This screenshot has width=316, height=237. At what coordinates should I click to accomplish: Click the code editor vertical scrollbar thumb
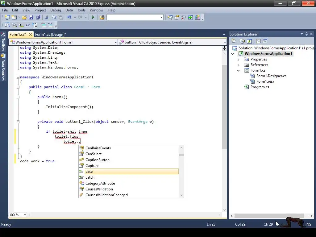[x=224, y=107]
